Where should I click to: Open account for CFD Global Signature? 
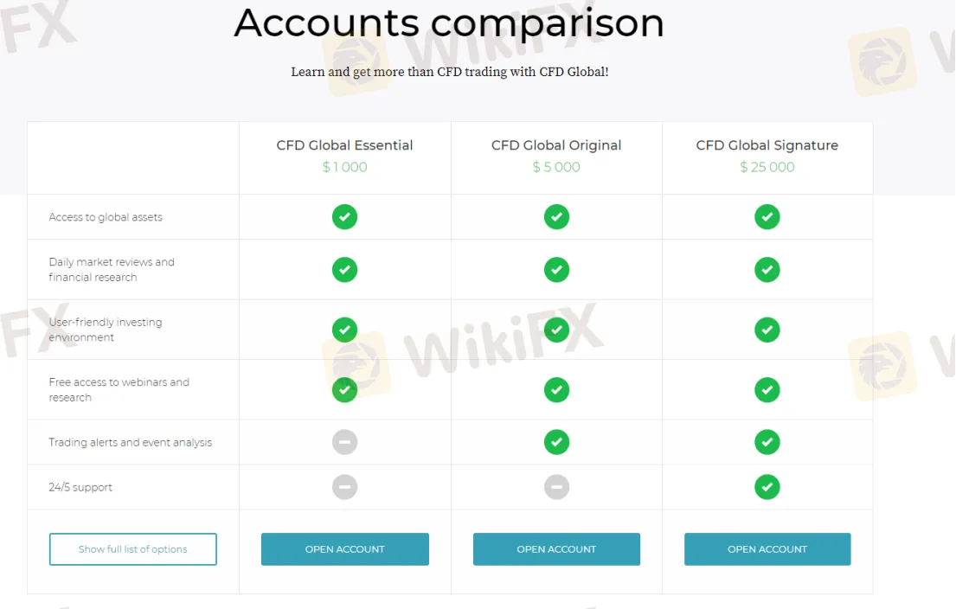(x=767, y=549)
